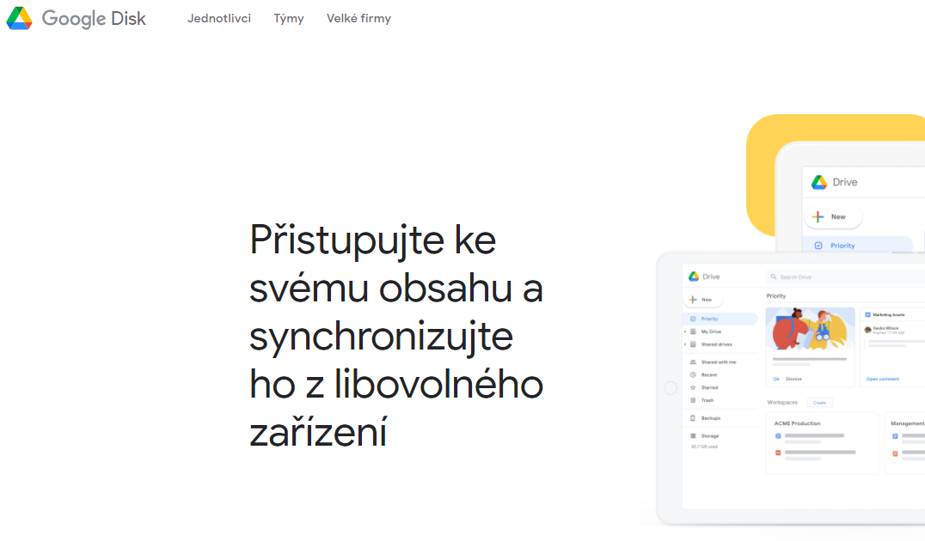The height and width of the screenshot is (541, 925).
Task: Click the Trash bin icon
Action: coord(693,400)
